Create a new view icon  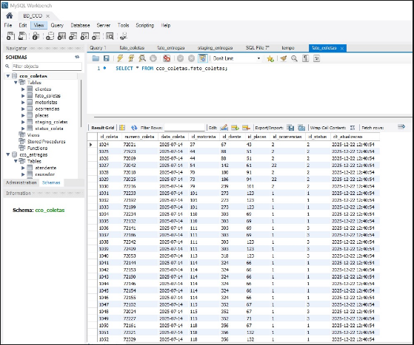(73, 35)
